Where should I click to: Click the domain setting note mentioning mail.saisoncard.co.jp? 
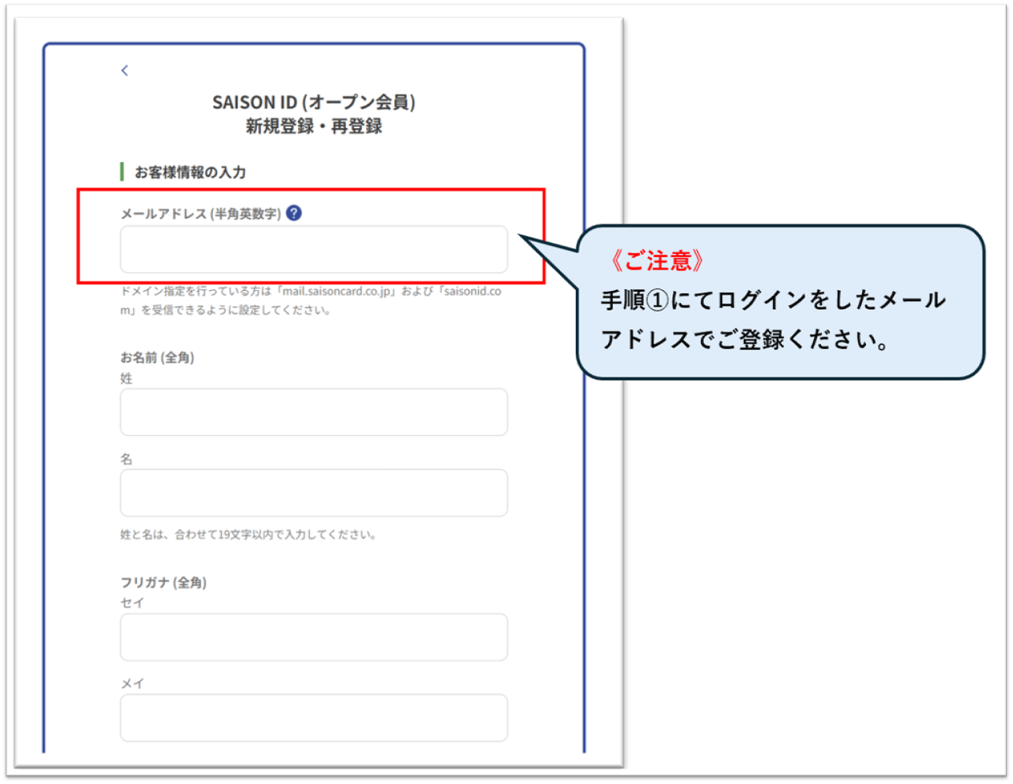coord(311,300)
